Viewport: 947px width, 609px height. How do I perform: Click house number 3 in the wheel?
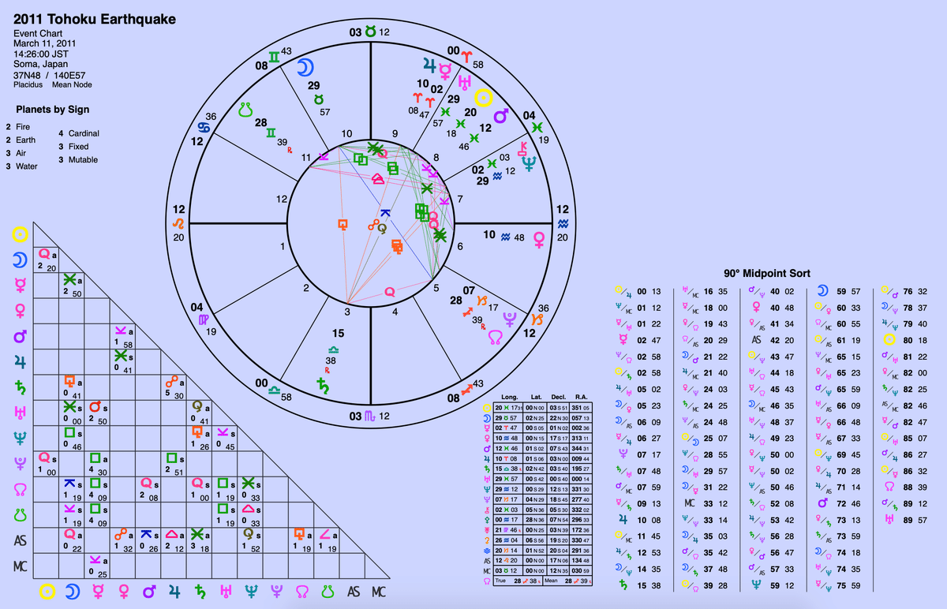[347, 312]
